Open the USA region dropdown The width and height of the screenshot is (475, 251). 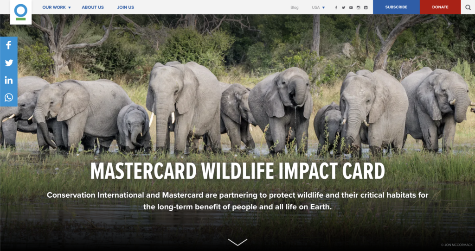click(318, 7)
